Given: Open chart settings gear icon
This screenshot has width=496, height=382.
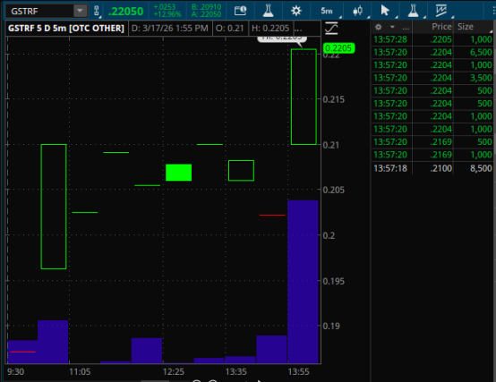Looking at the screenshot, I should tap(296, 11).
